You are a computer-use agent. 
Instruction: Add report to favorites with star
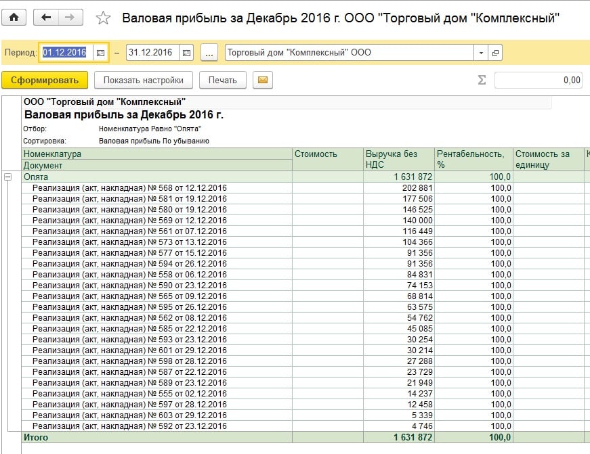point(103,18)
